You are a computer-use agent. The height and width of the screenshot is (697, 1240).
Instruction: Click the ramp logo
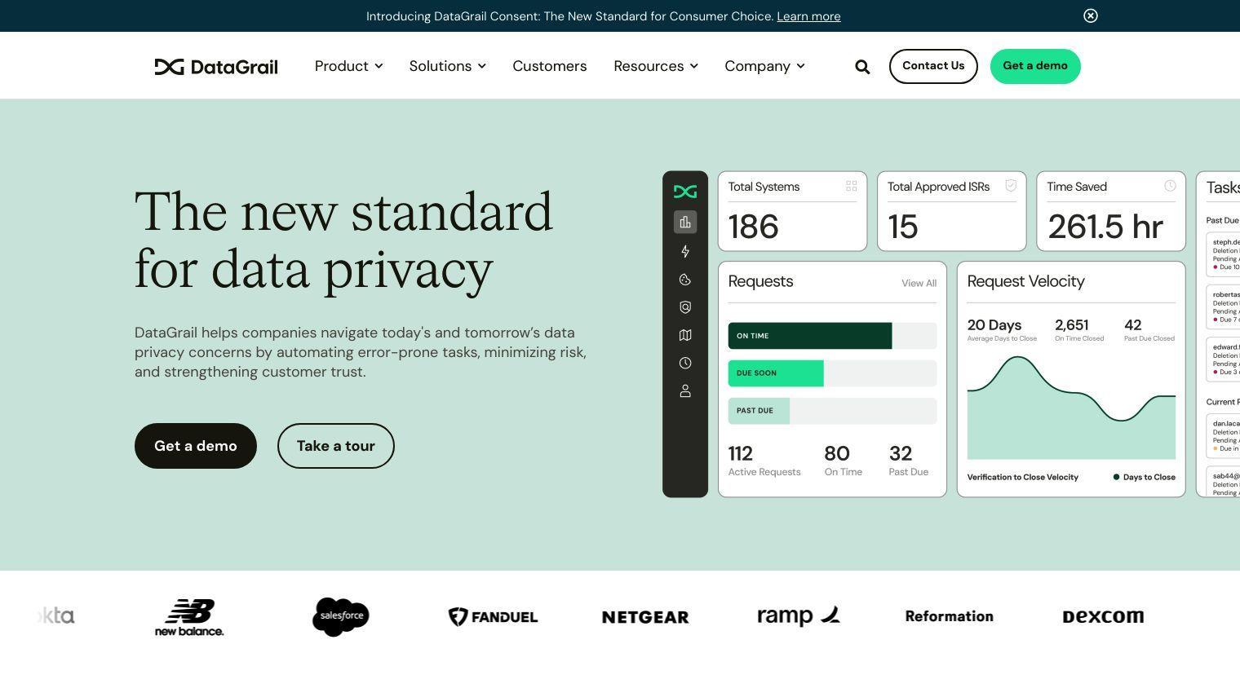click(x=799, y=616)
